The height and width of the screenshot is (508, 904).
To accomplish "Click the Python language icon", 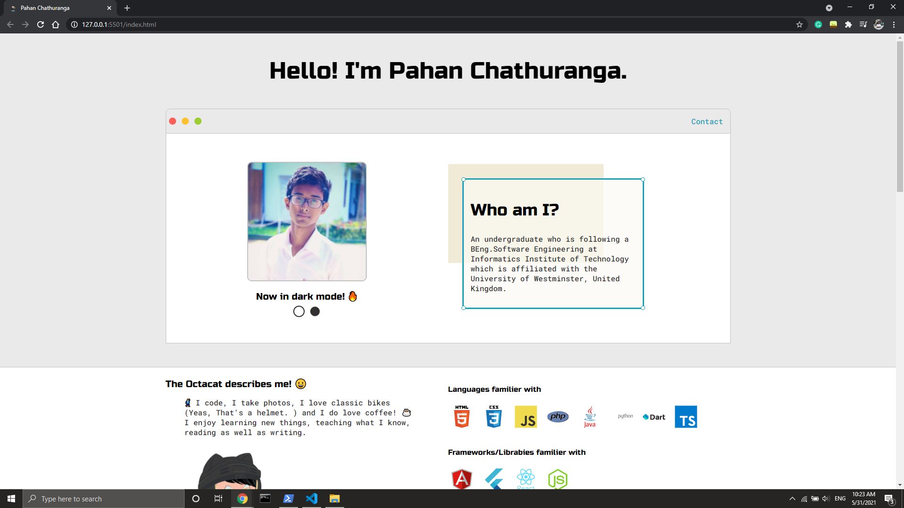I will [x=624, y=416].
